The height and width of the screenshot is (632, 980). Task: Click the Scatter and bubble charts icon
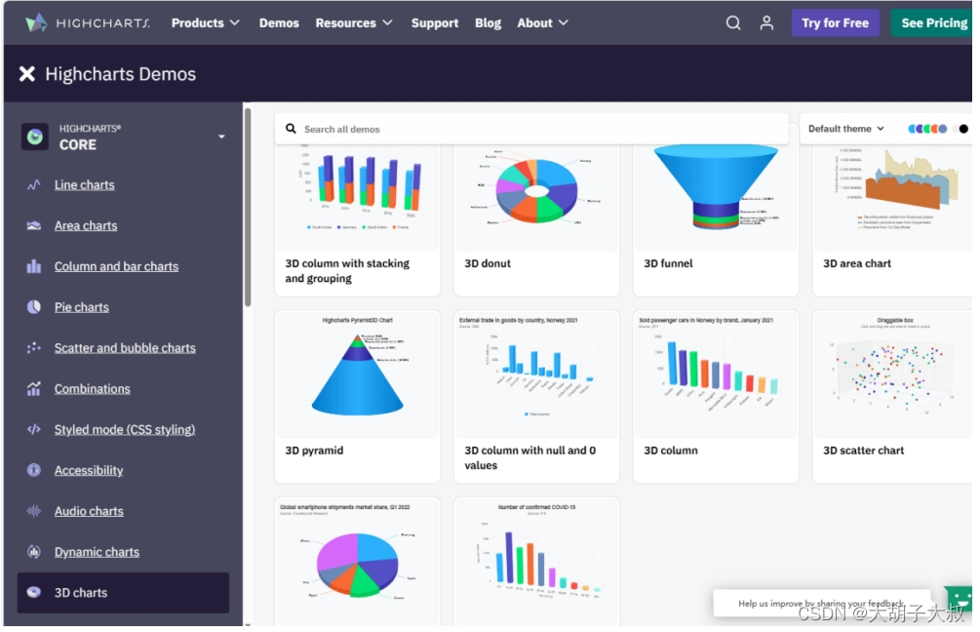pos(34,347)
